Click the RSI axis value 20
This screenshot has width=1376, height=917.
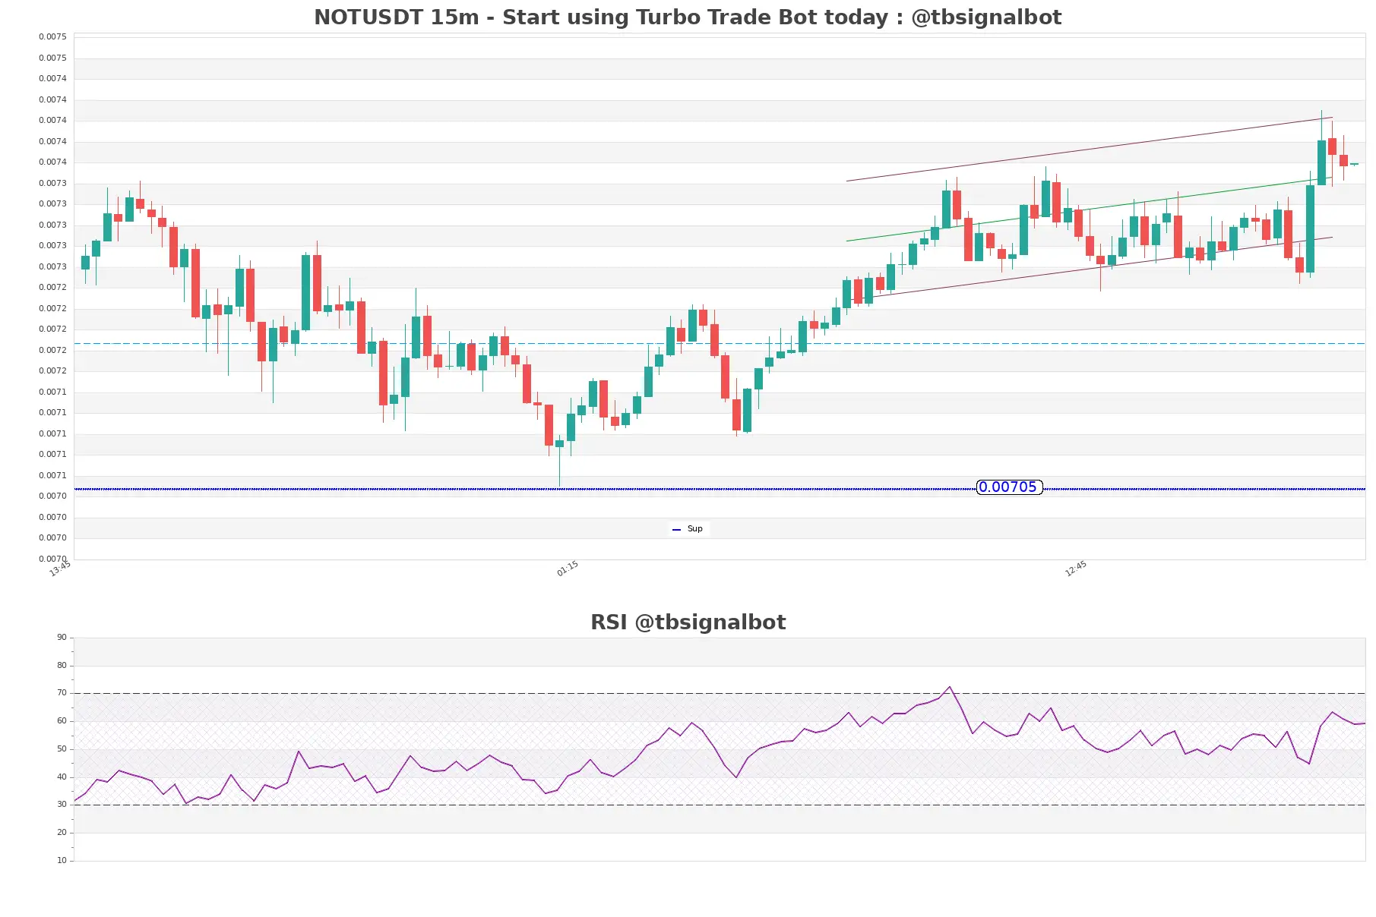click(62, 833)
